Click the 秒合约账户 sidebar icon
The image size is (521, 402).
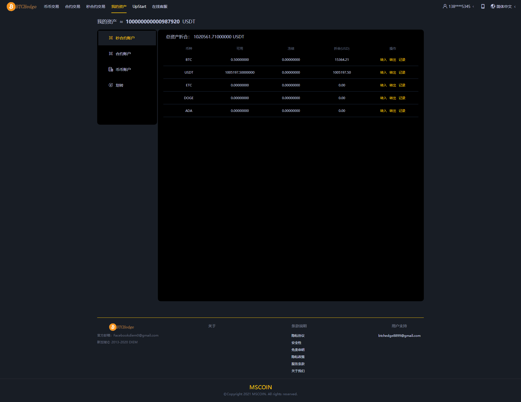[x=111, y=38]
